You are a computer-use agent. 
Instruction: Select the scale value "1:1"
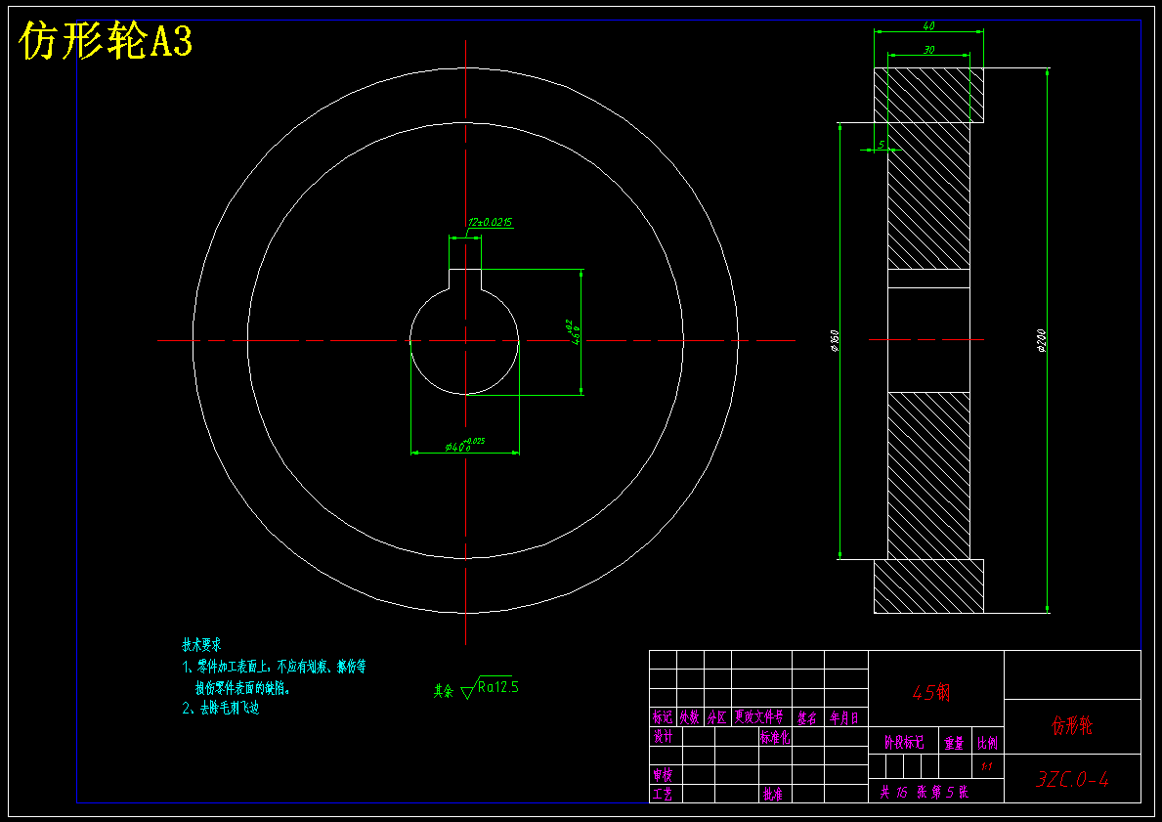(x=987, y=766)
